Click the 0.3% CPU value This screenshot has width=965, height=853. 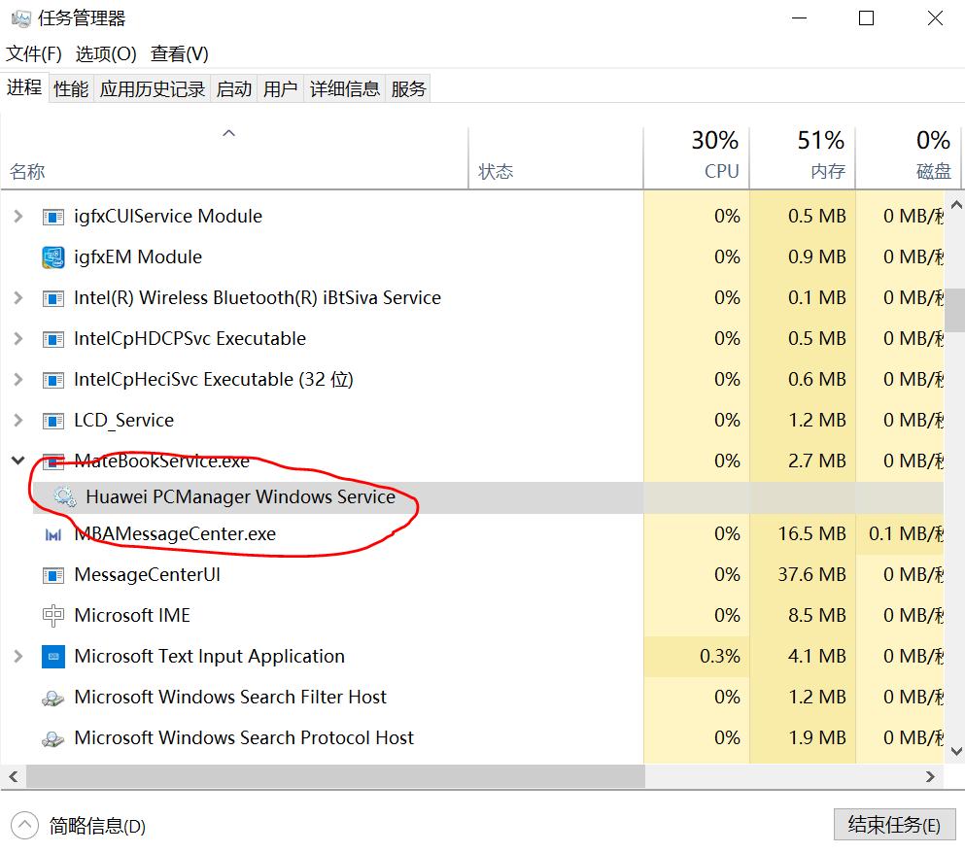[x=720, y=656]
